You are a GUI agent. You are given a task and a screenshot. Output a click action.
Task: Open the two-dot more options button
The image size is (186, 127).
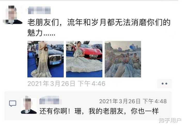pyautogui.click(x=164, y=84)
